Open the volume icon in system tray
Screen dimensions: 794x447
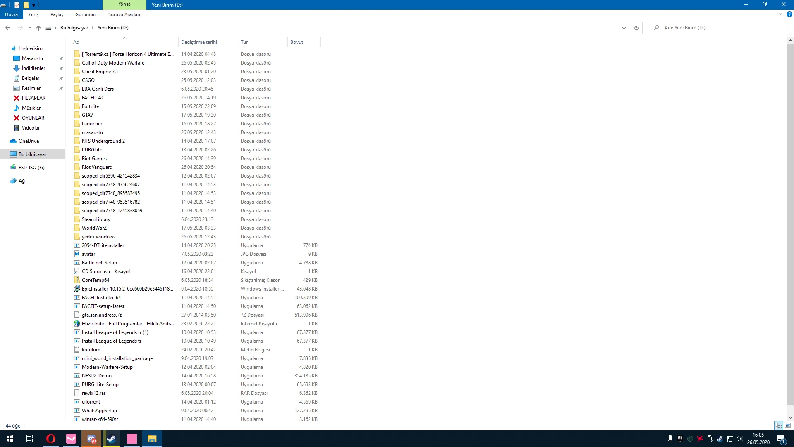pos(739,439)
